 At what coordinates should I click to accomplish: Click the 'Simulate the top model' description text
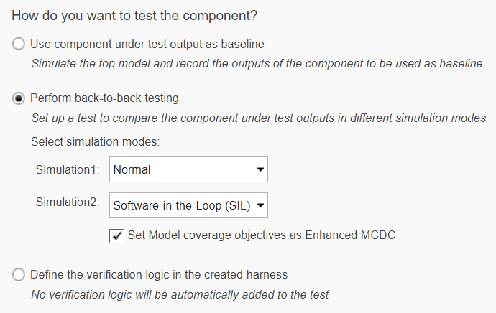(x=257, y=63)
